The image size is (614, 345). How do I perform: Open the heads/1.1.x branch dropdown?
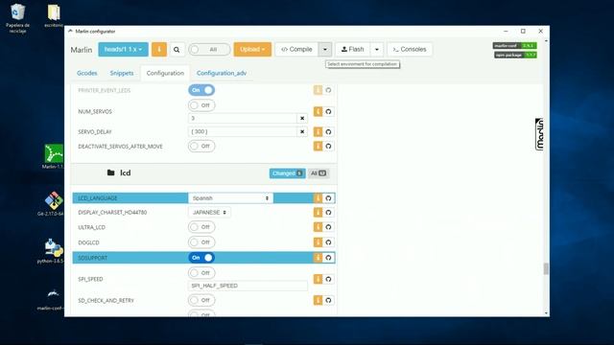123,49
